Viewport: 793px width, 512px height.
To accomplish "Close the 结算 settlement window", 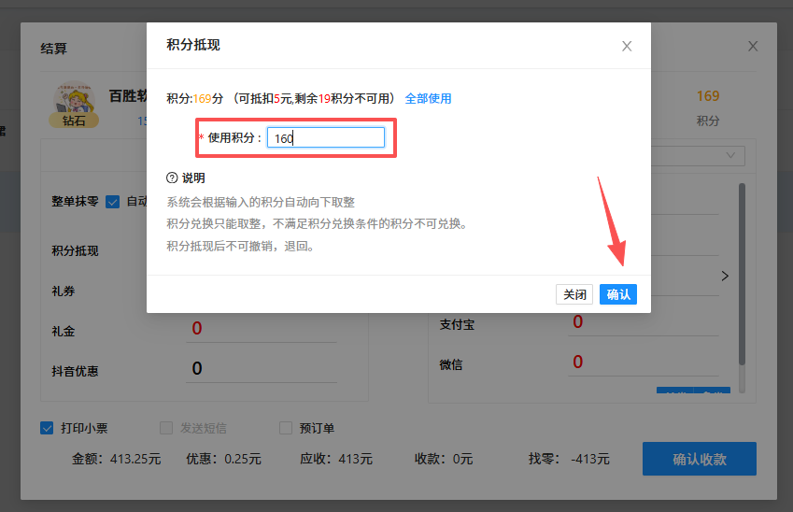I will [753, 46].
